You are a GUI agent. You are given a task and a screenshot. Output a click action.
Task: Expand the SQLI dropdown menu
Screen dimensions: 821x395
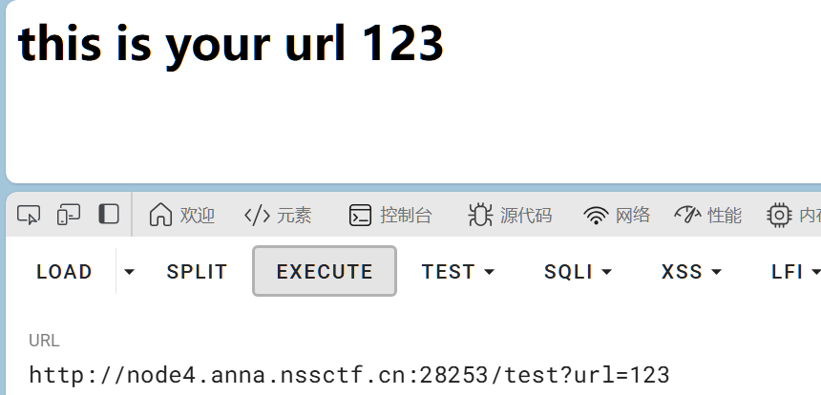click(x=579, y=272)
